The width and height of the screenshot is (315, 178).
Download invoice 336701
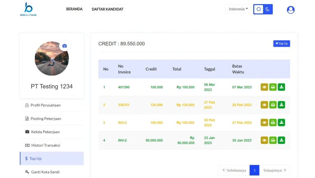(x=281, y=105)
